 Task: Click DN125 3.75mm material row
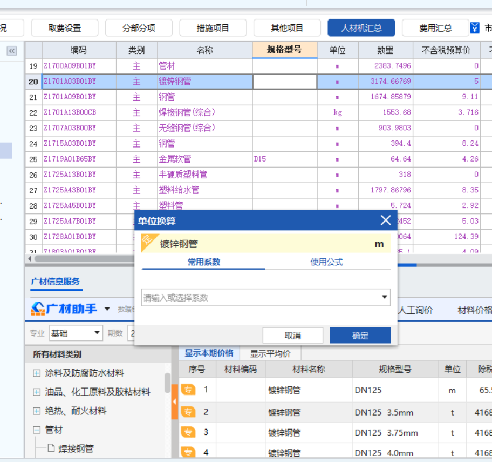[335, 433]
